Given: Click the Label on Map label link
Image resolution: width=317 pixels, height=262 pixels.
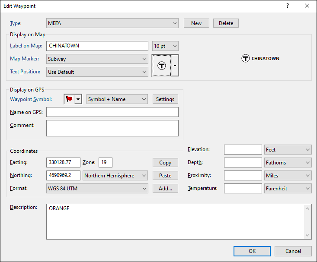Looking at the screenshot, I should click(x=26, y=46).
